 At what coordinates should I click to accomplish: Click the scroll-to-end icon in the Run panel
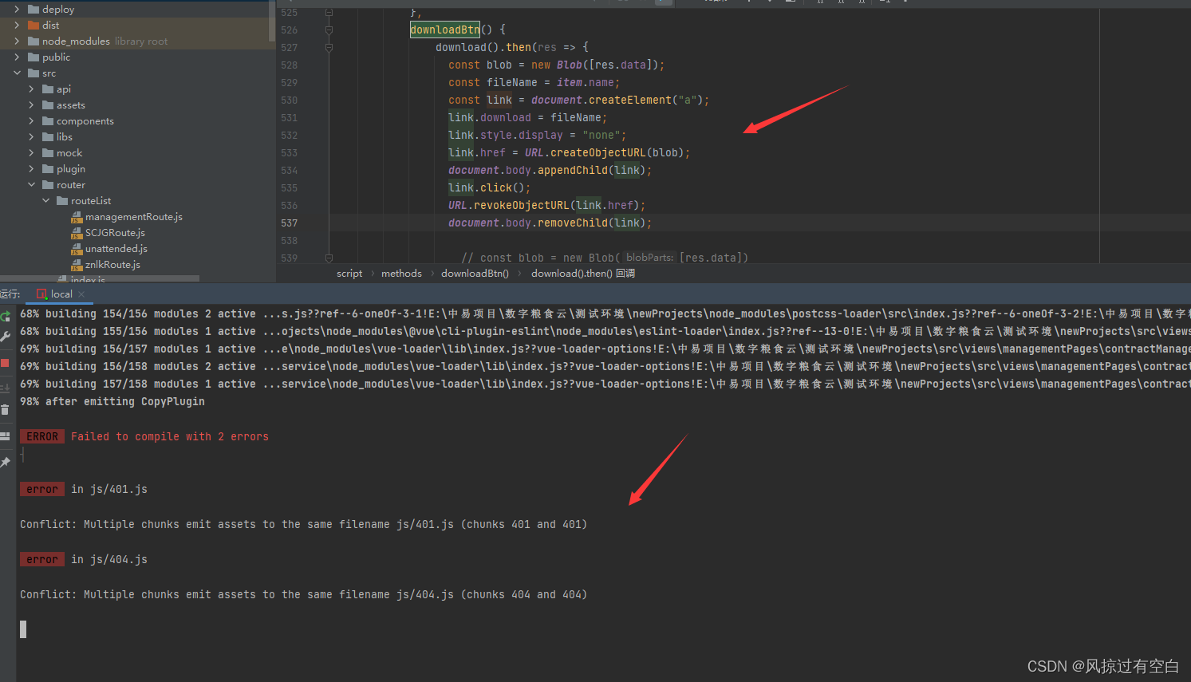pos(5,388)
